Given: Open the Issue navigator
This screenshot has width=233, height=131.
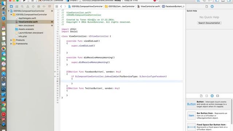Looking at the screenshot, I should pos(28,7).
